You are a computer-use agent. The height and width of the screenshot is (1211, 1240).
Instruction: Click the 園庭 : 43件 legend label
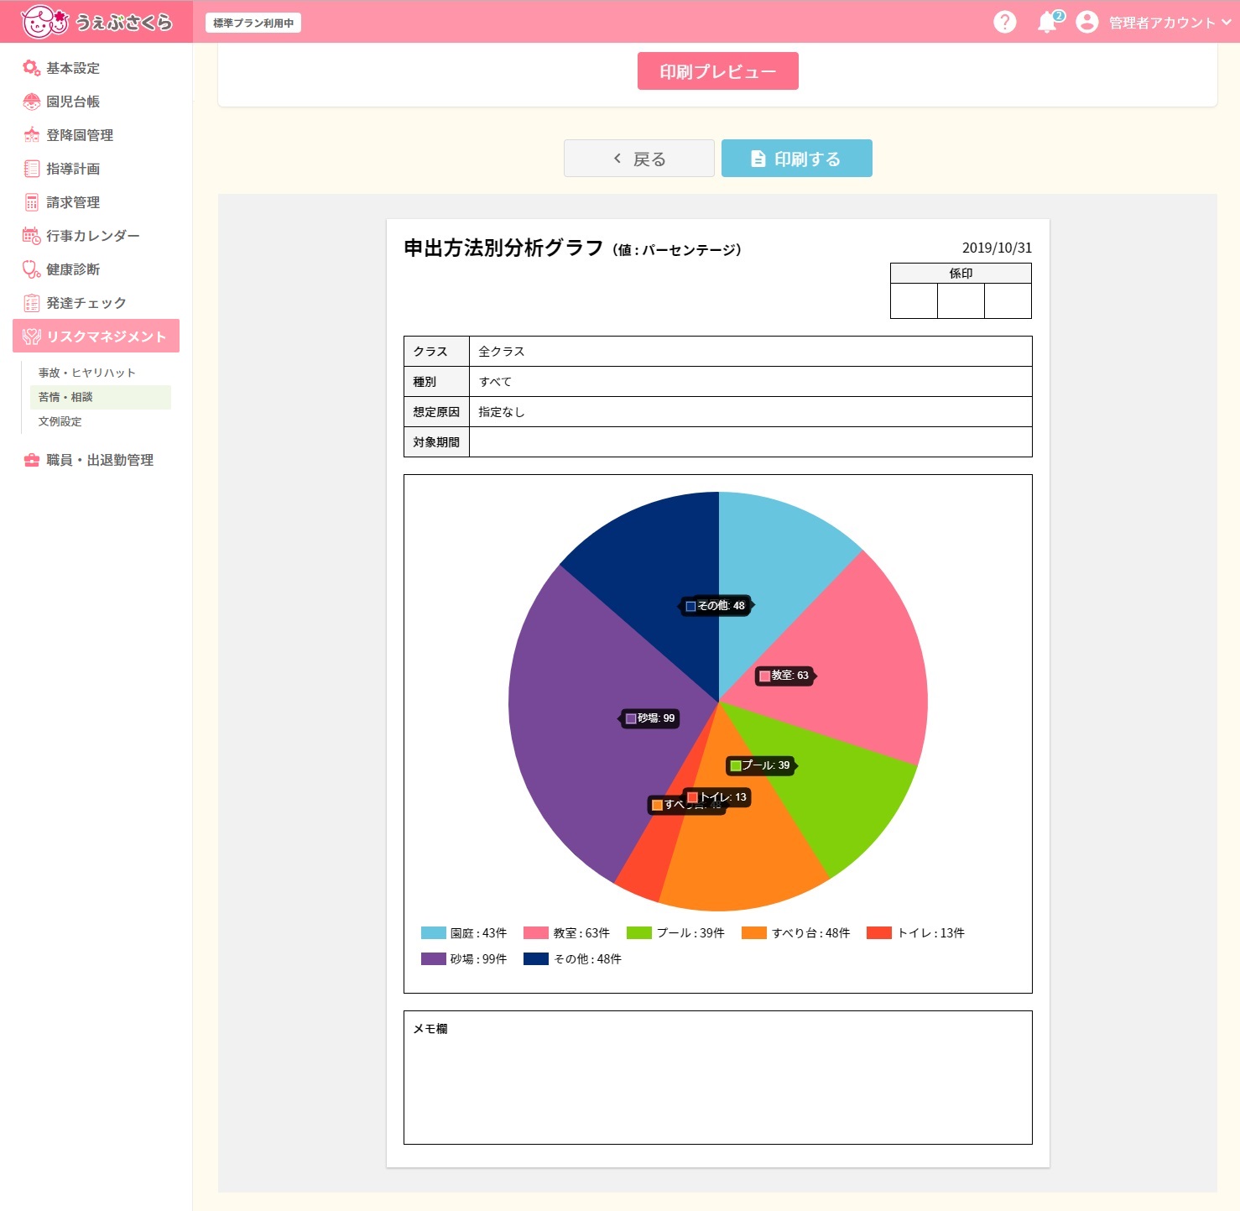coord(478,933)
